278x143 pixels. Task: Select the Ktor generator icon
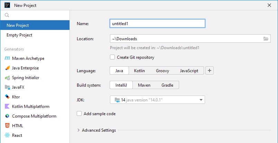(x=7, y=97)
